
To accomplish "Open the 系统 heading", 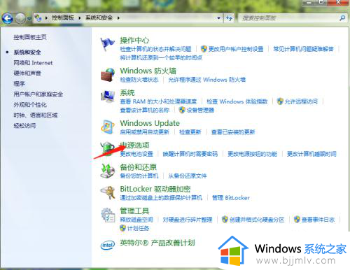I will point(127,93).
